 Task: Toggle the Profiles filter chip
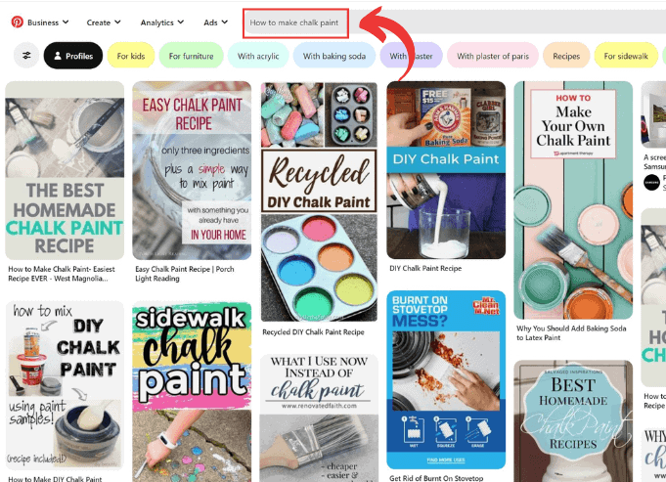pos(73,56)
